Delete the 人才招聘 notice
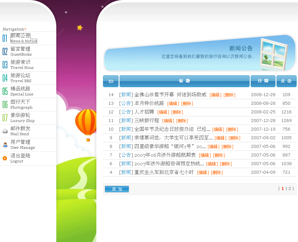This screenshot has height=242, width=298. tap(177, 112)
